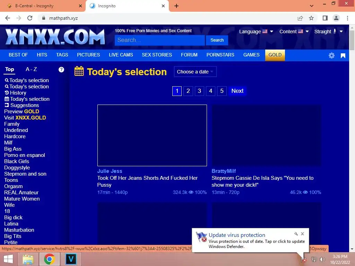The width and height of the screenshot is (355, 266).
Task: Open Suggestions in the sidebar
Action: point(22,105)
